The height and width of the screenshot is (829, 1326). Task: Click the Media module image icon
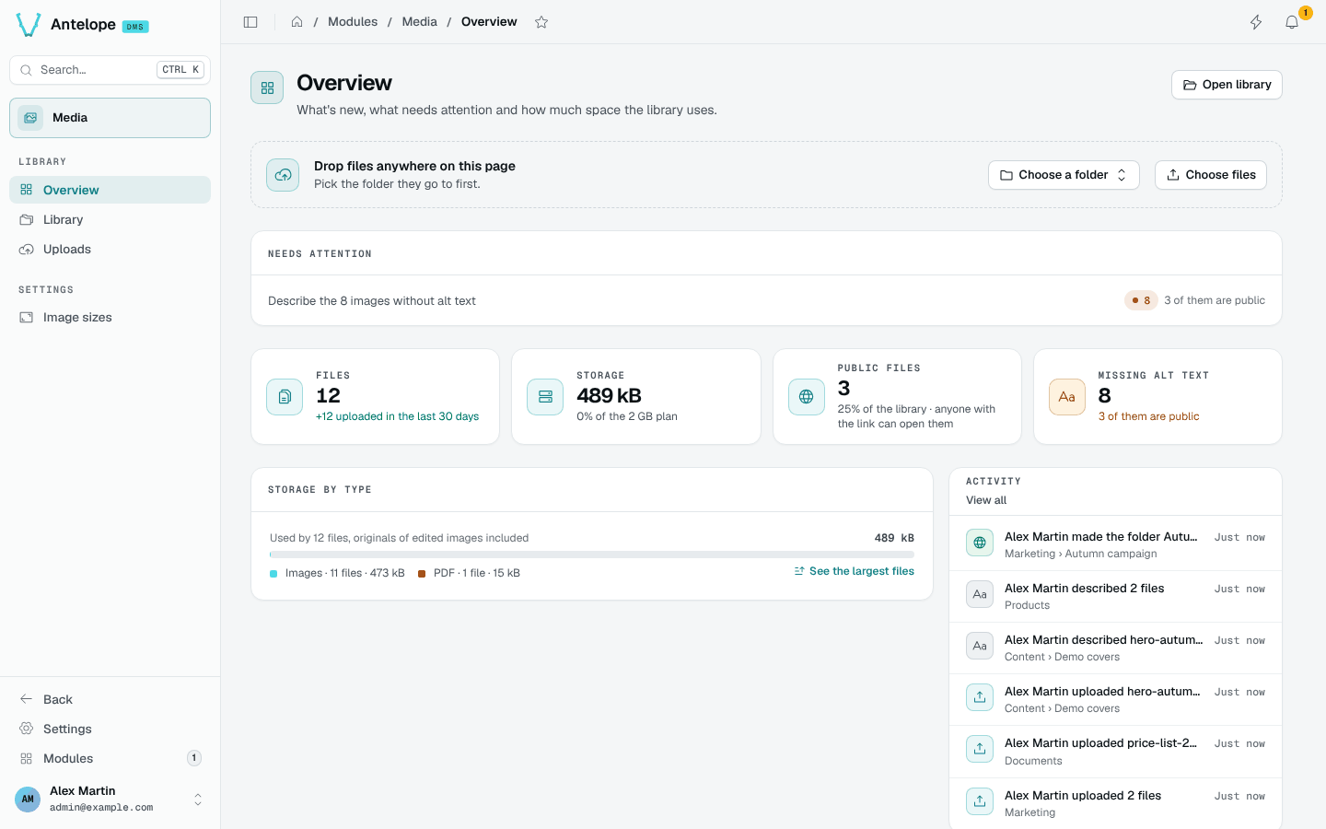point(30,118)
